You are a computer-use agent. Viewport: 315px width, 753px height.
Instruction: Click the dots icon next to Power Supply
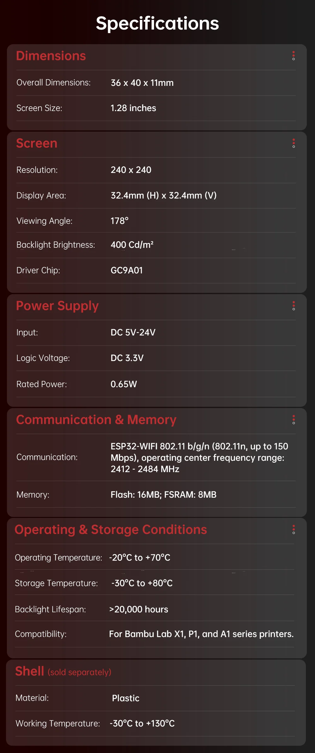[294, 306]
